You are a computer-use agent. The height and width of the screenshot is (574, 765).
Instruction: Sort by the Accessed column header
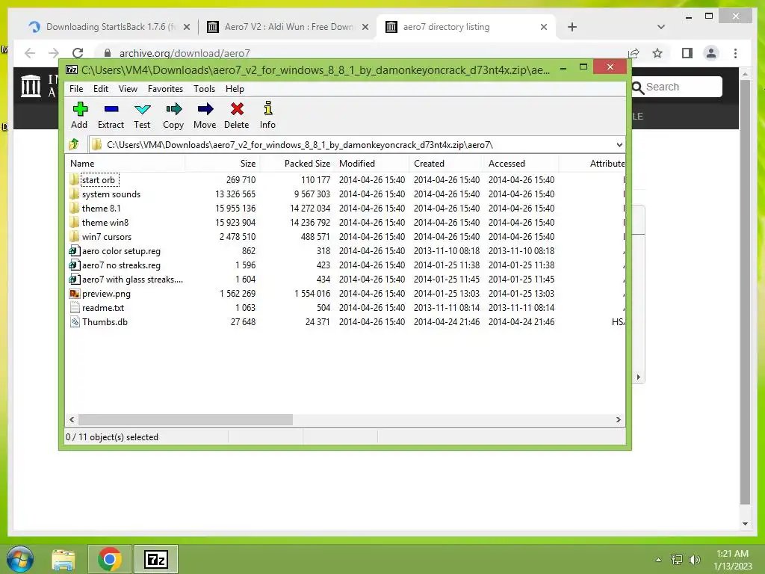tap(521, 164)
